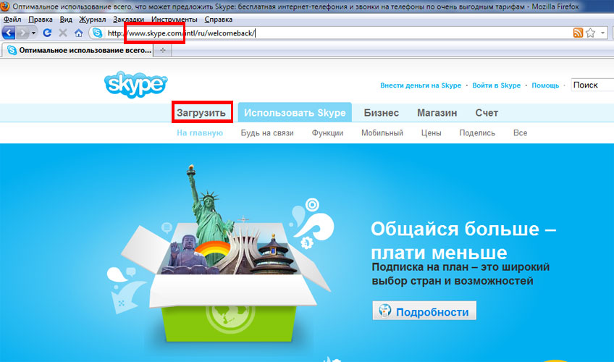Image resolution: width=614 pixels, height=362 pixels.
Task: Click Внести деньги на Skype link
Action: click(x=421, y=85)
